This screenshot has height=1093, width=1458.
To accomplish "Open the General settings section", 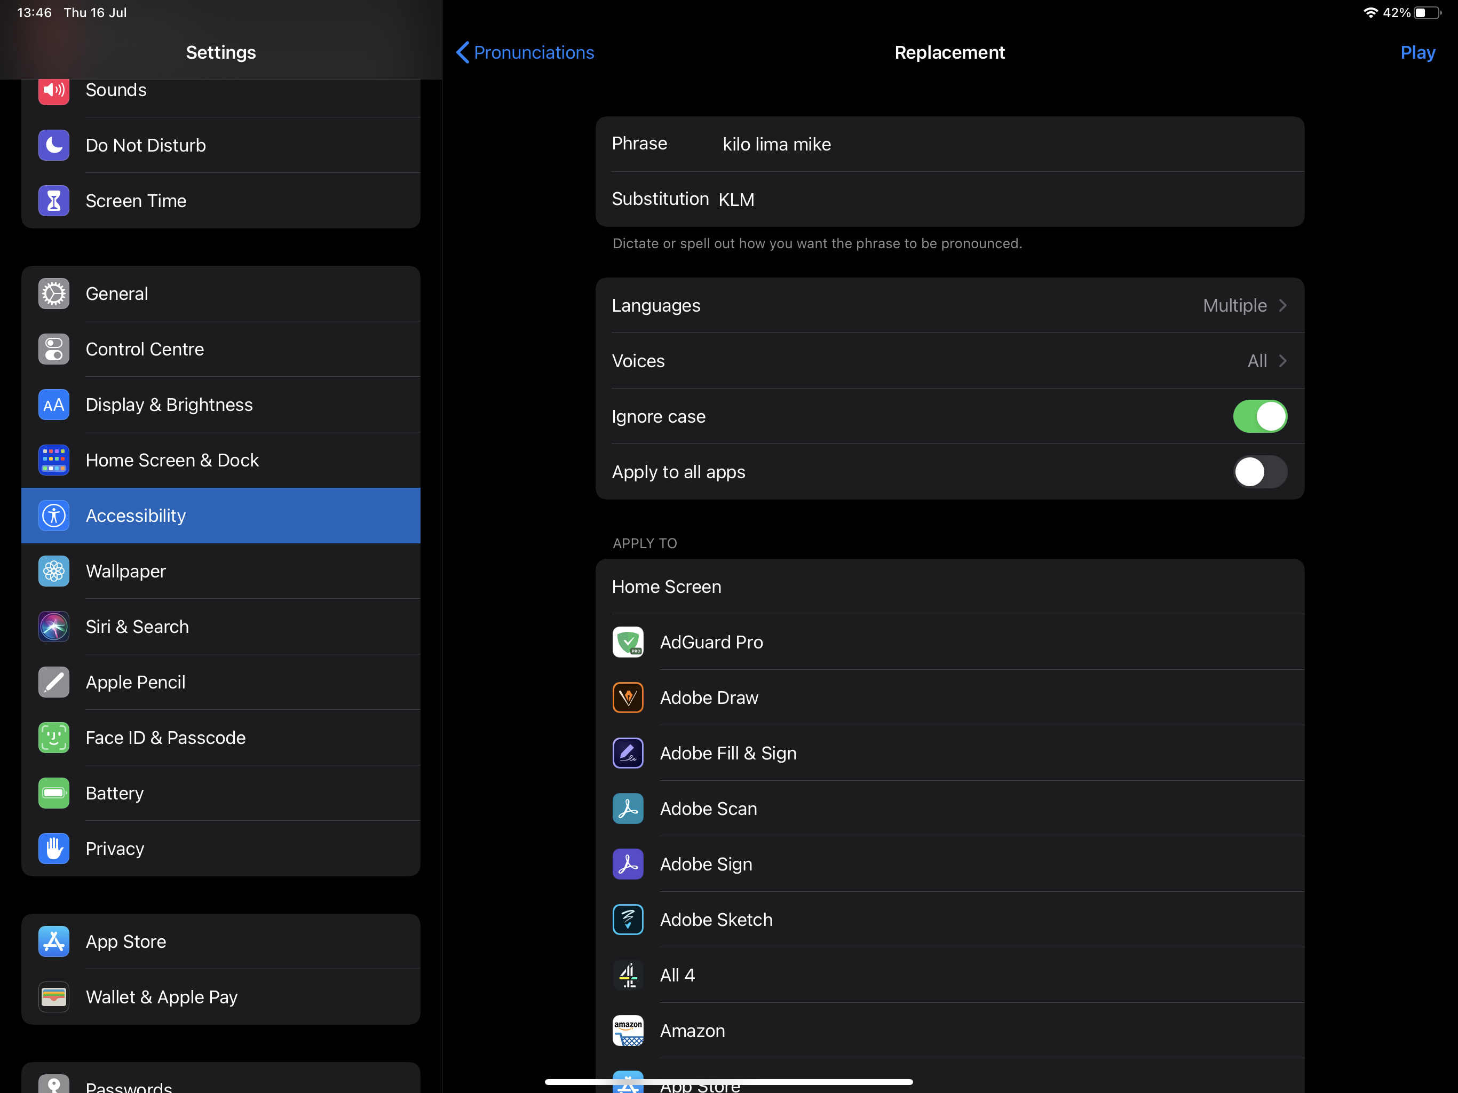I will point(117,294).
